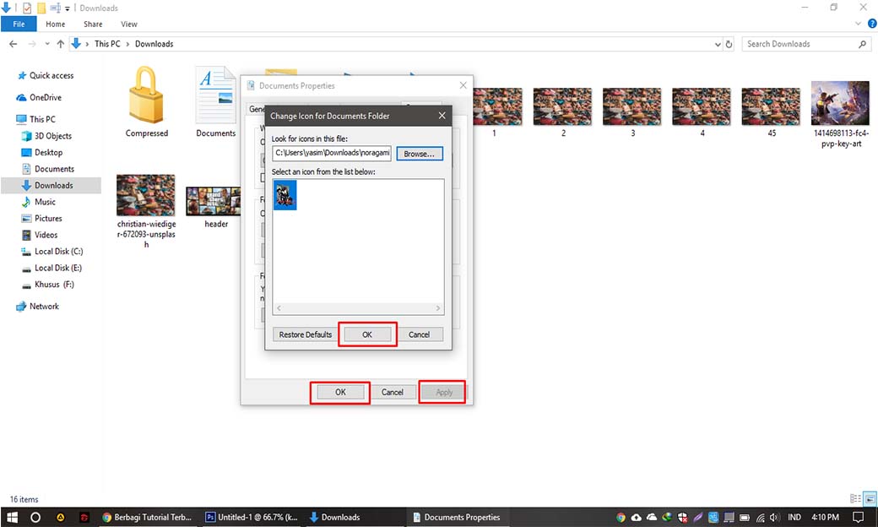Select the Documents folder file icon
Image resolution: width=878 pixels, height=527 pixels.
pos(215,95)
